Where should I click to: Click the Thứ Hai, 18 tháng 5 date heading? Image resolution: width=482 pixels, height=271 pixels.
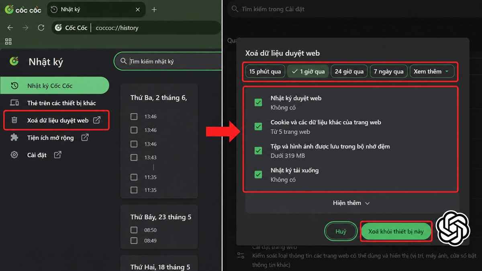(160, 267)
